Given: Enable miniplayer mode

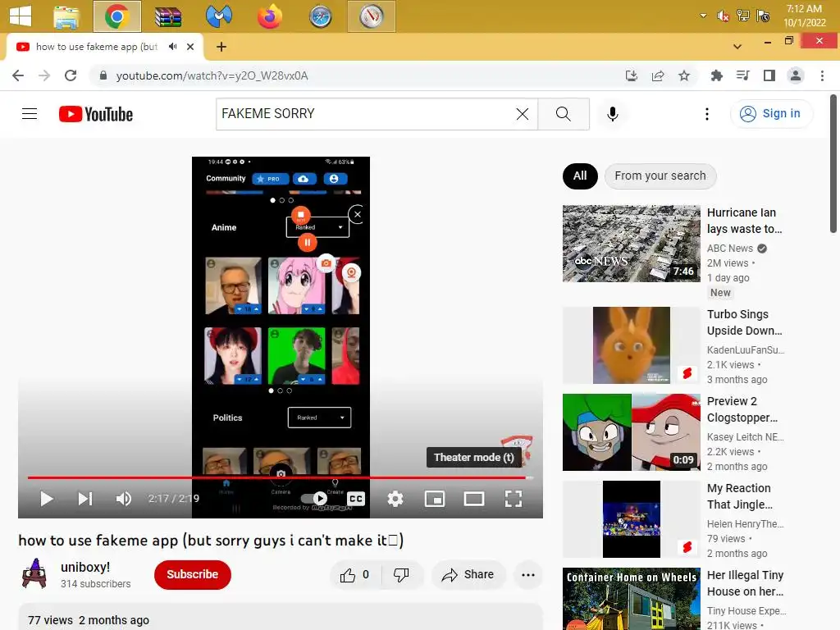Looking at the screenshot, I should [x=435, y=499].
